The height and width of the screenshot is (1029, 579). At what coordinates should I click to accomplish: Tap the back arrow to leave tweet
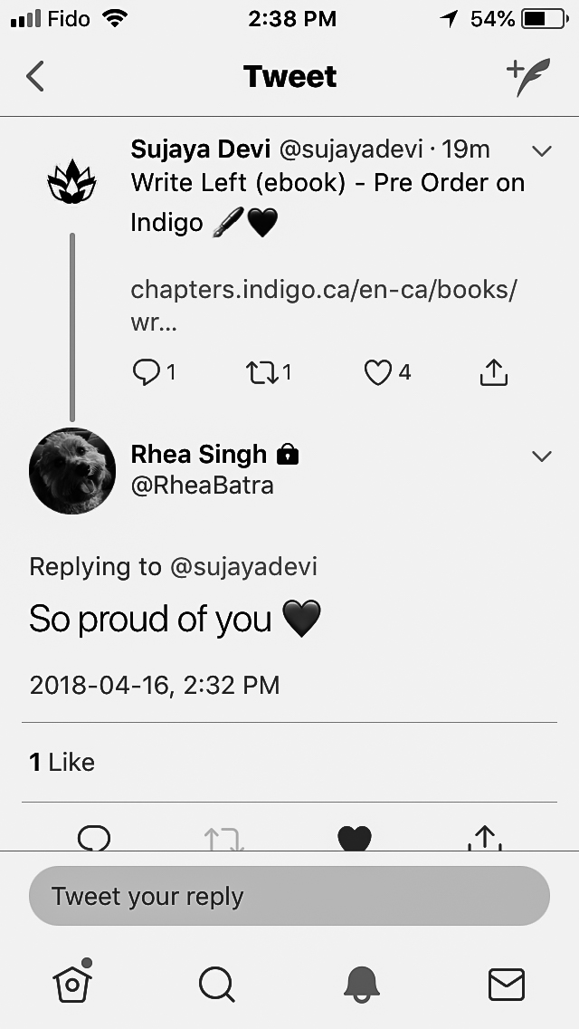(x=35, y=77)
